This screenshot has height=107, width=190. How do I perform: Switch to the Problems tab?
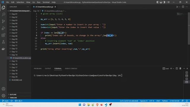38,69
